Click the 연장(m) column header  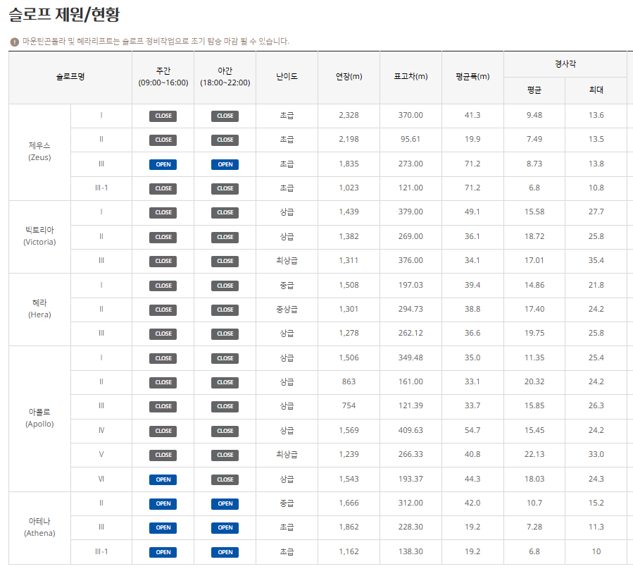tap(349, 77)
